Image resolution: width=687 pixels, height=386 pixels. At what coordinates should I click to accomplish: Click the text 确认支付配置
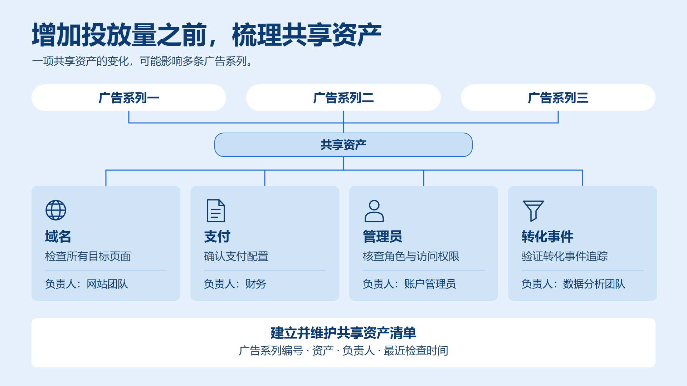tap(236, 256)
